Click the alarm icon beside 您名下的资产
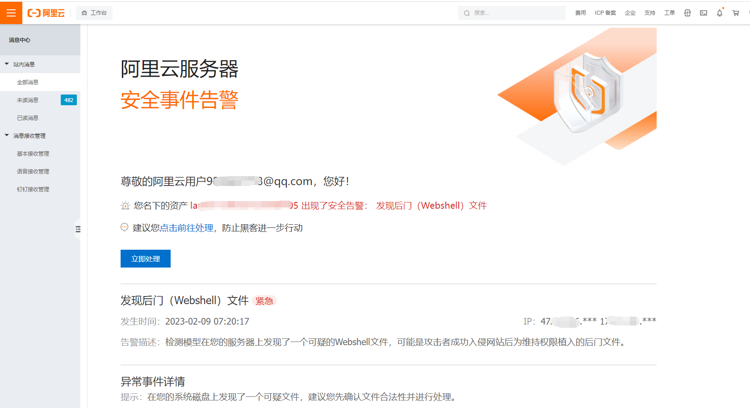Screen dimensions: 750x408 pos(126,206)
